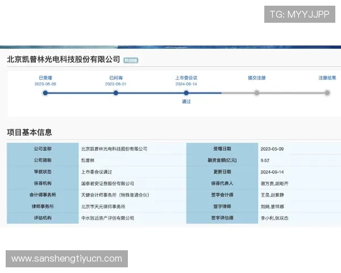Click the 提交注册 gray timeline dot
The height and width of the screenshot is (273, 341).
(x=257, y=93)
